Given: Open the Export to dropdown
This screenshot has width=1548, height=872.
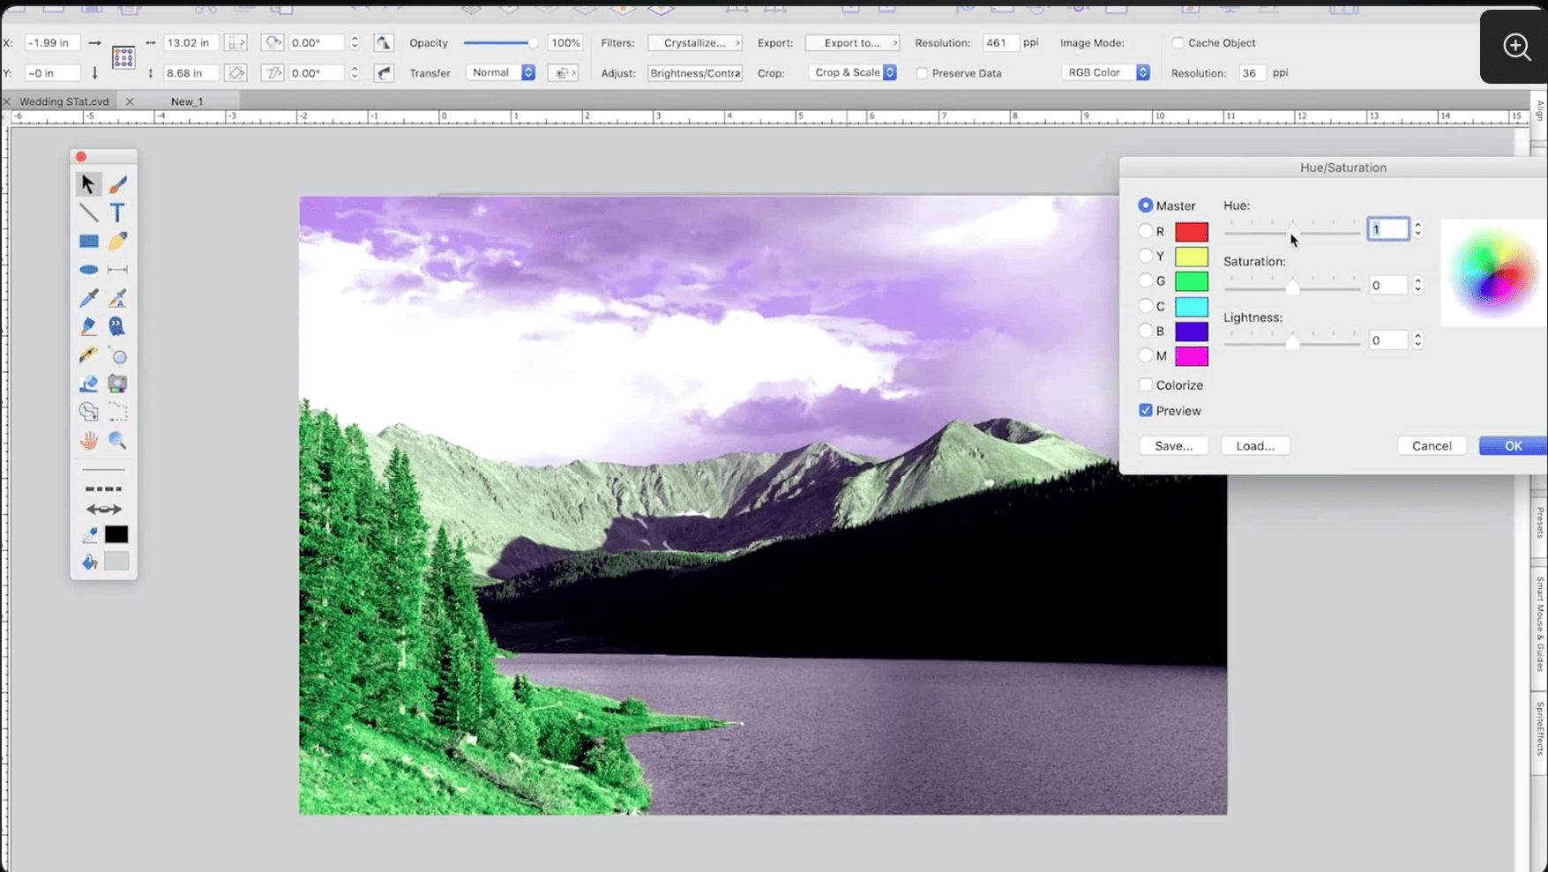Looking at the screenshot, I should tap(852, 42).
